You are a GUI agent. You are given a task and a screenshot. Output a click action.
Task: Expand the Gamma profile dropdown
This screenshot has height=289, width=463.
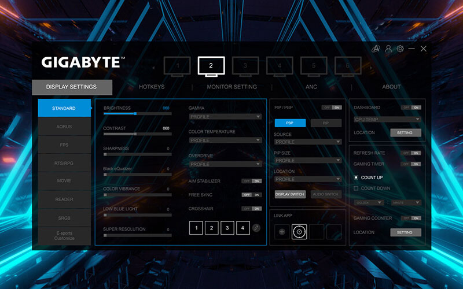[x=225, y=117]
